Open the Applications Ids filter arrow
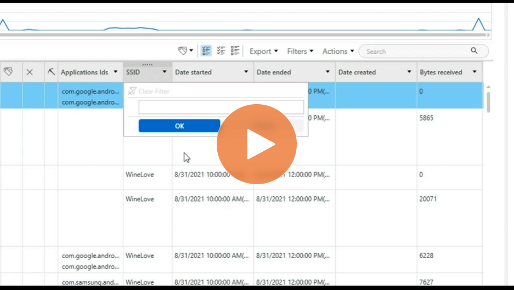 (115, 72)
